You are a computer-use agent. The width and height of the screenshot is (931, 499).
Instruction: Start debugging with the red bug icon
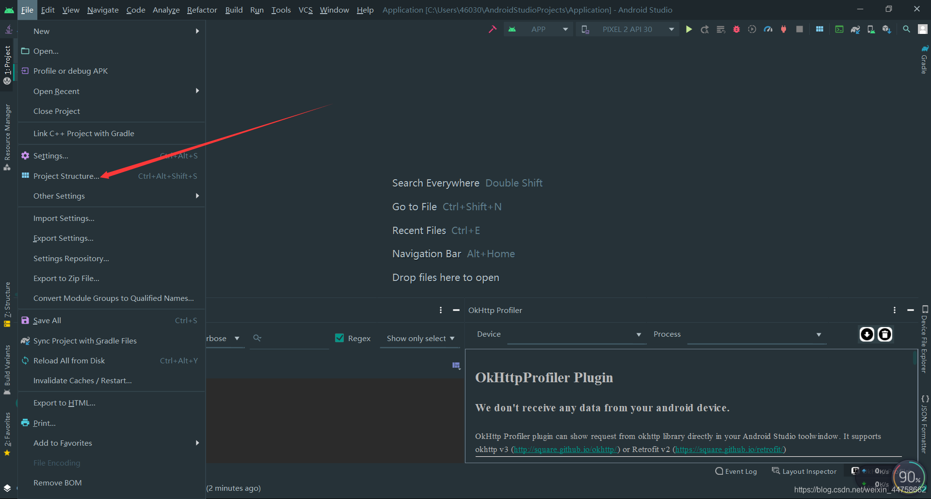click(736, 29)
